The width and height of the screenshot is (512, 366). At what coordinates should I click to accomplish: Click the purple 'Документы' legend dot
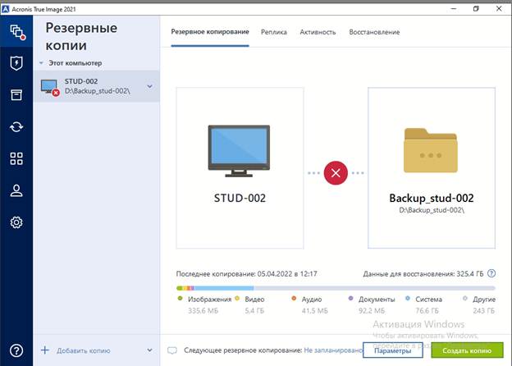click(350, 299)
